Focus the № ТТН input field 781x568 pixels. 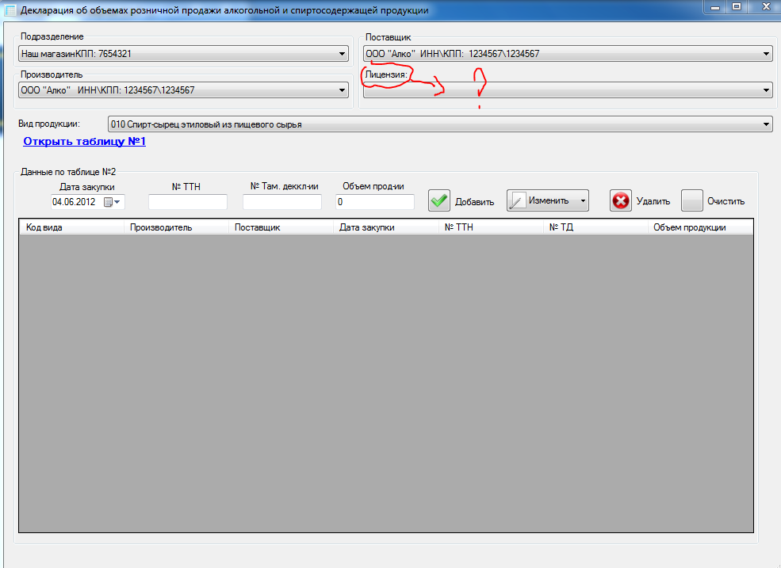188,202
